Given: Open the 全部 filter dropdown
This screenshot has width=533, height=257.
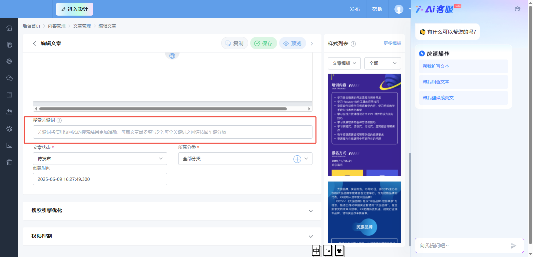Looking at the screenshot, I should tap(382, 63).
